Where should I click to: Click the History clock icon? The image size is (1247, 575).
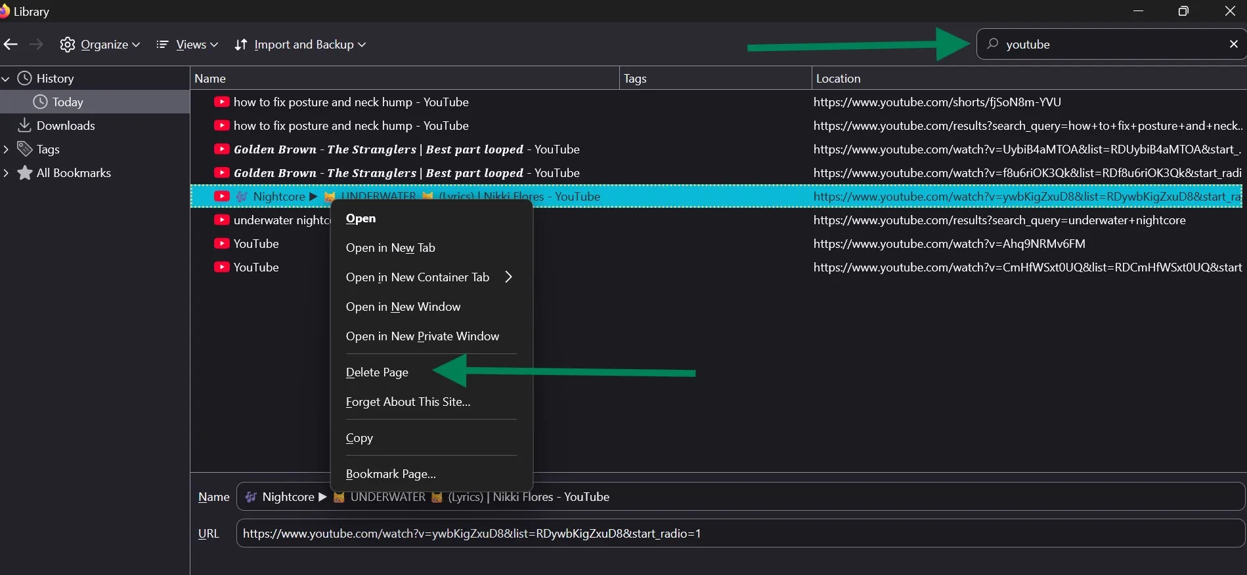pyautogui.click(x=24, y=78)
